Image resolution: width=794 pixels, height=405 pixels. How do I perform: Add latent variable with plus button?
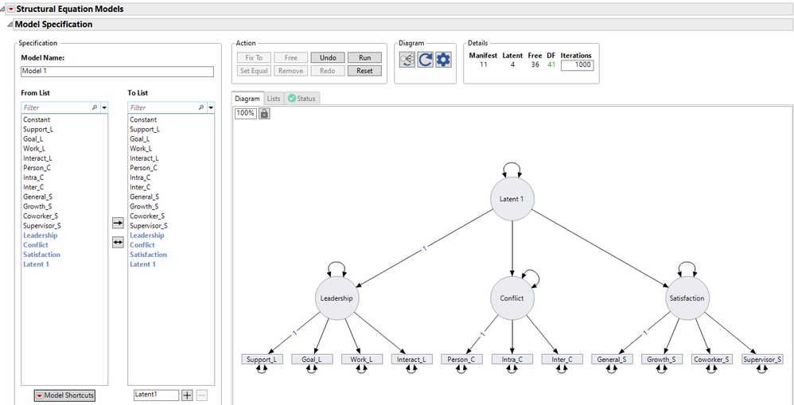pyautogui.click(x=187, y=395)
